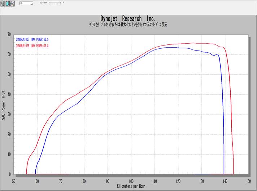Click the cyan toolbar icon
This screenshot has height=191, width=257.
point(8,3)
